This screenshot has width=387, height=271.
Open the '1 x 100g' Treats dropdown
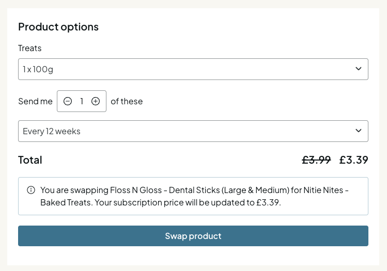[x=193, y=69]
